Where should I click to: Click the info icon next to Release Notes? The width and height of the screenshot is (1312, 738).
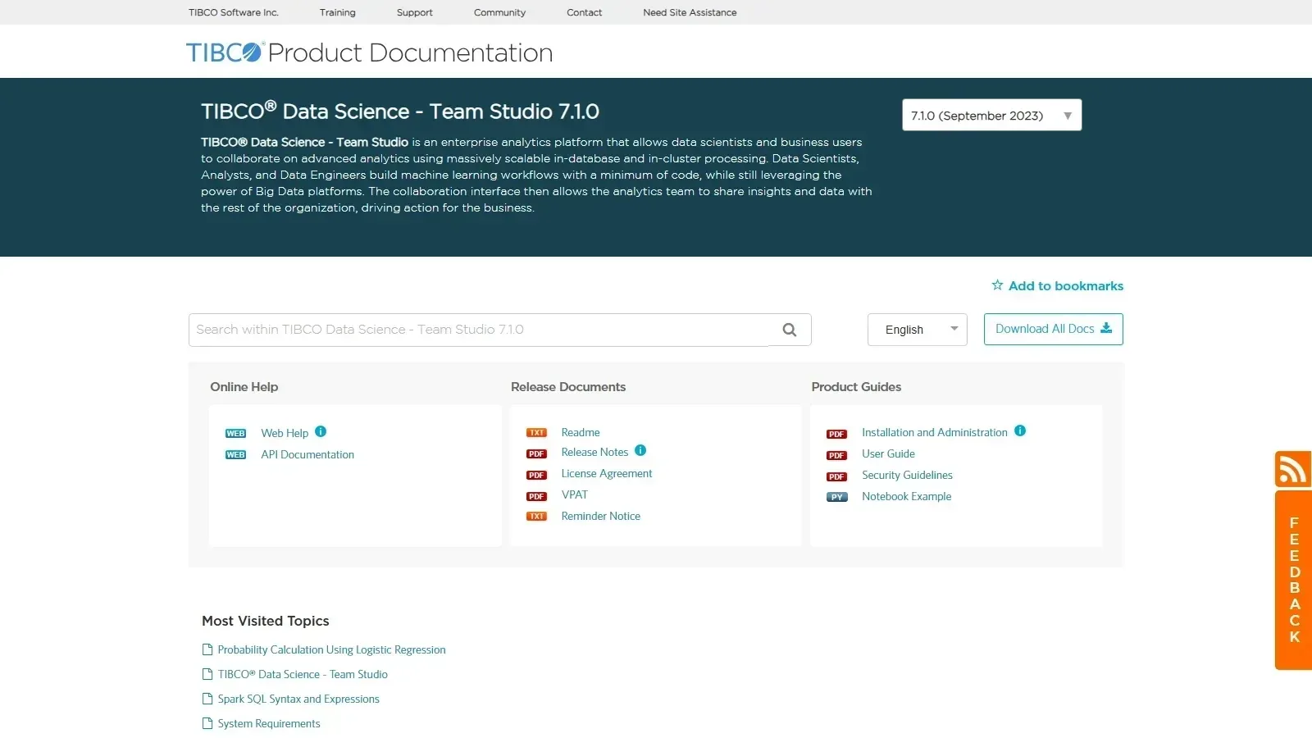[640, 450]
